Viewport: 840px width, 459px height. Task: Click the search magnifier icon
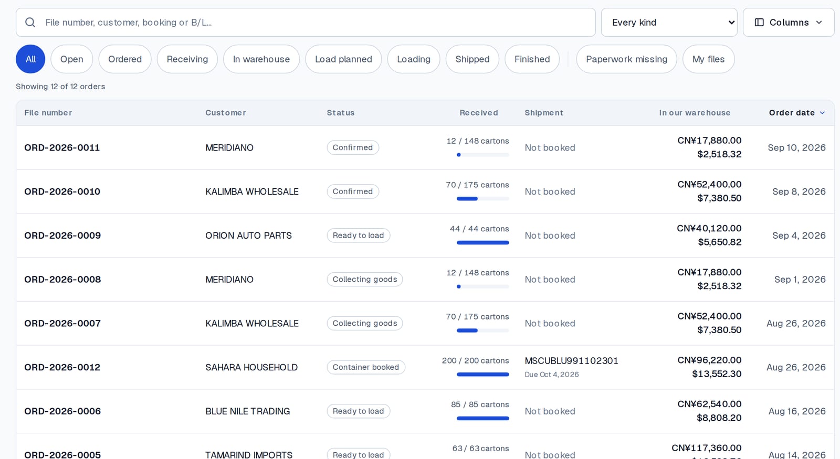click(x=30, y=23)
